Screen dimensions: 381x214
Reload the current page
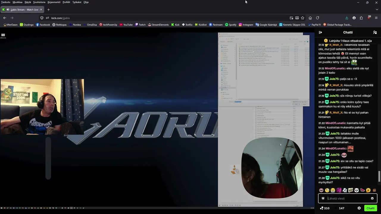(x=318, y=18)
